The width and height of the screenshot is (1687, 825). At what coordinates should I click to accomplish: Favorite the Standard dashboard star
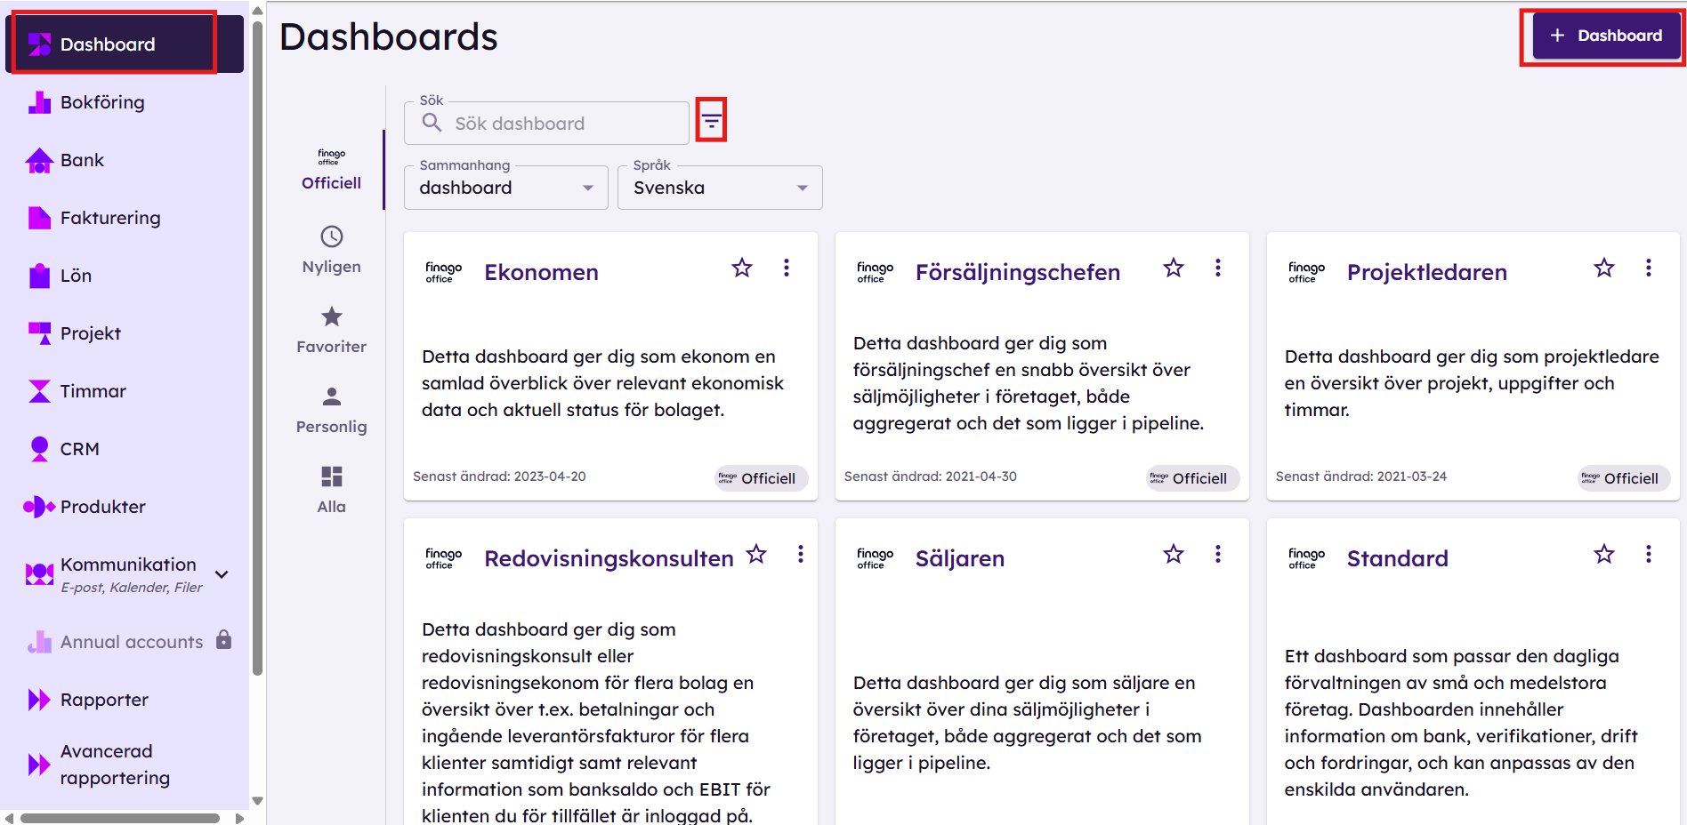(x=1604, y=554)
